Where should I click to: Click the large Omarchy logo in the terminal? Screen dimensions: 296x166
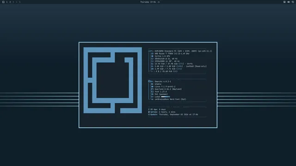pyautogui.click(x=113, y=80)
